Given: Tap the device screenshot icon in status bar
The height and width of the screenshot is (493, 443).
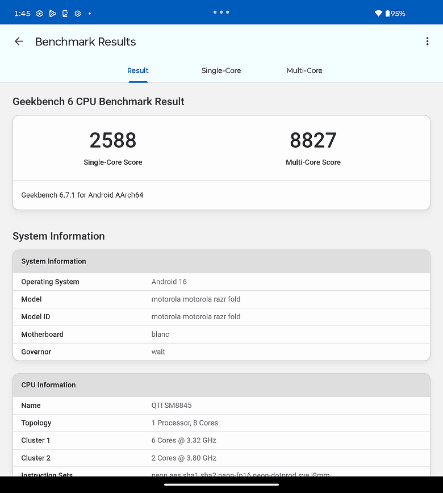Looking at the screenshot, I should tap(65, 14).
